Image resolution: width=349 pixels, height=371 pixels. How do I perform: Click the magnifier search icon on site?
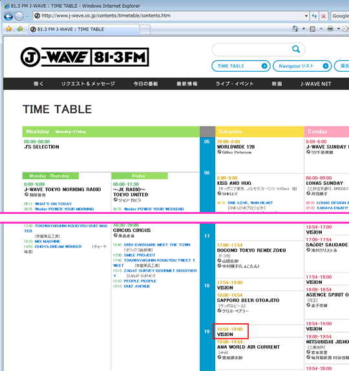tap(296, 49)
